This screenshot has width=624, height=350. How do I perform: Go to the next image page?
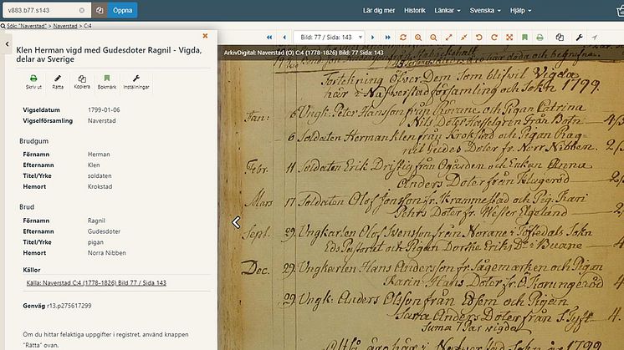(x=373, y=38)
